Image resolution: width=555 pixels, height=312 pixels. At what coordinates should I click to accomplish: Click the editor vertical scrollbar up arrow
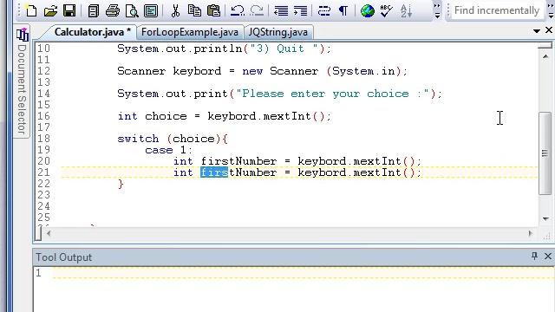(545, 56)
